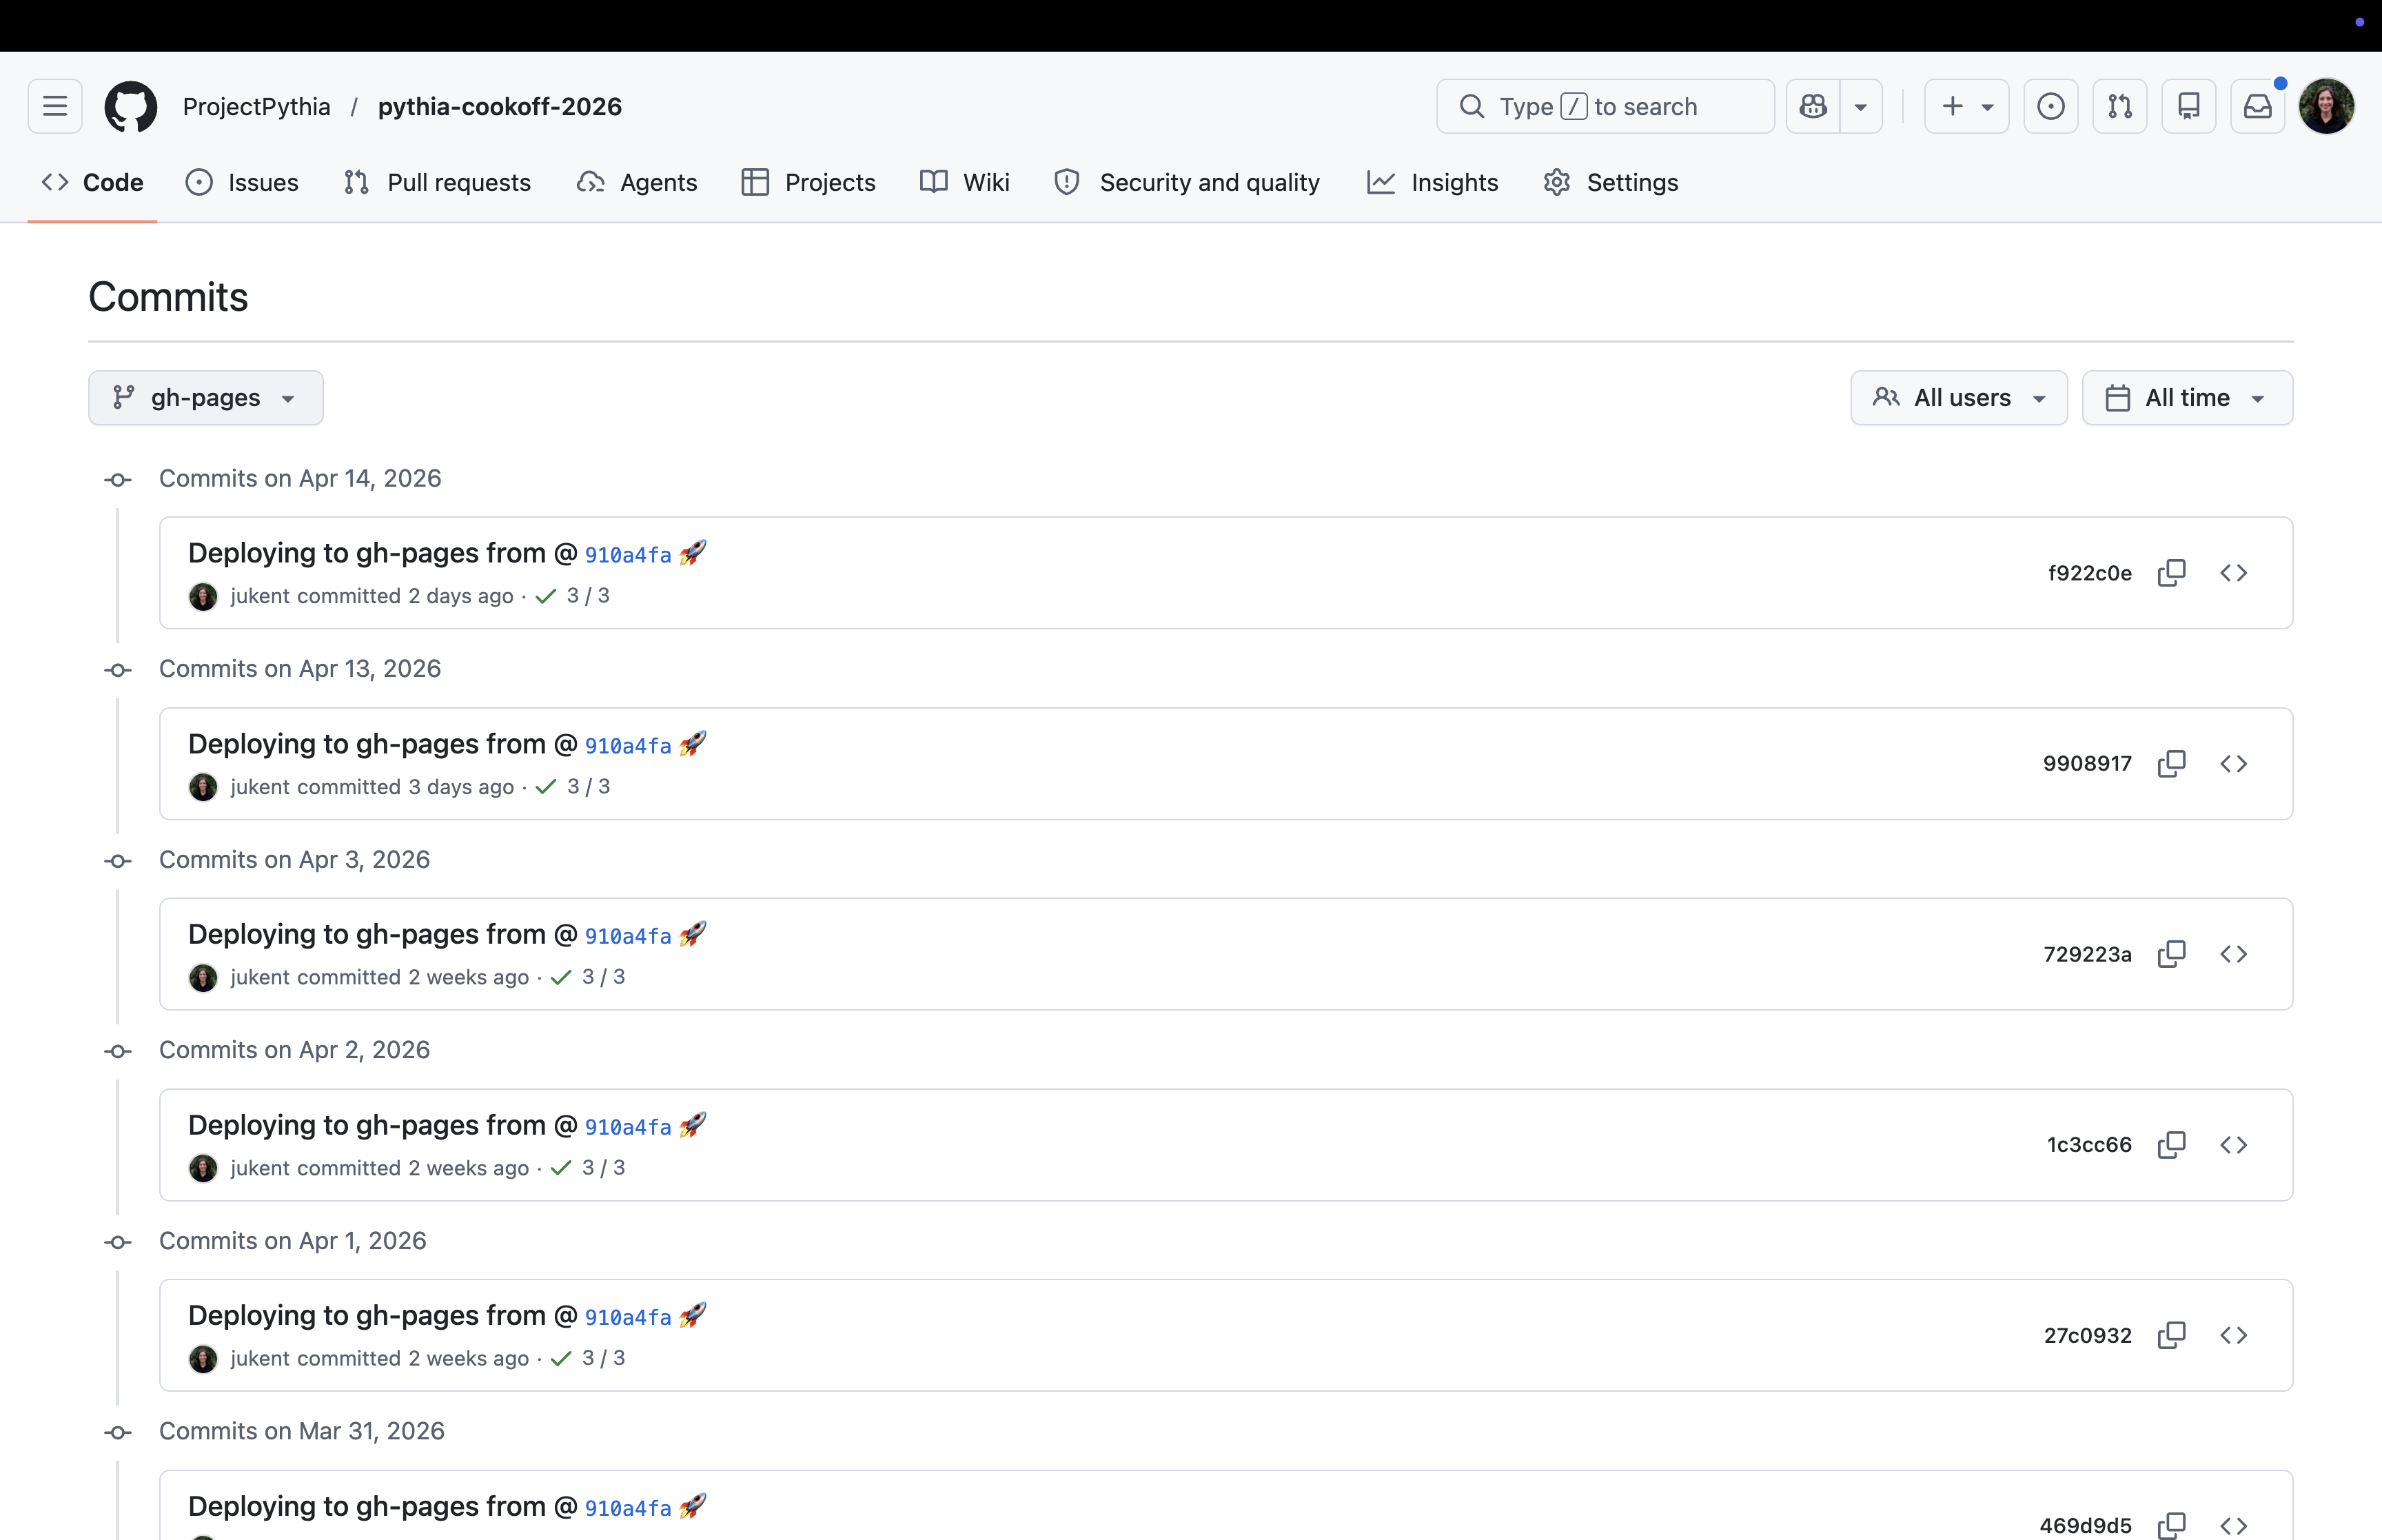Open the pythia-cookoff-2026 repository link
This screenshot has height=1540, width=2382.
point(500,106)
